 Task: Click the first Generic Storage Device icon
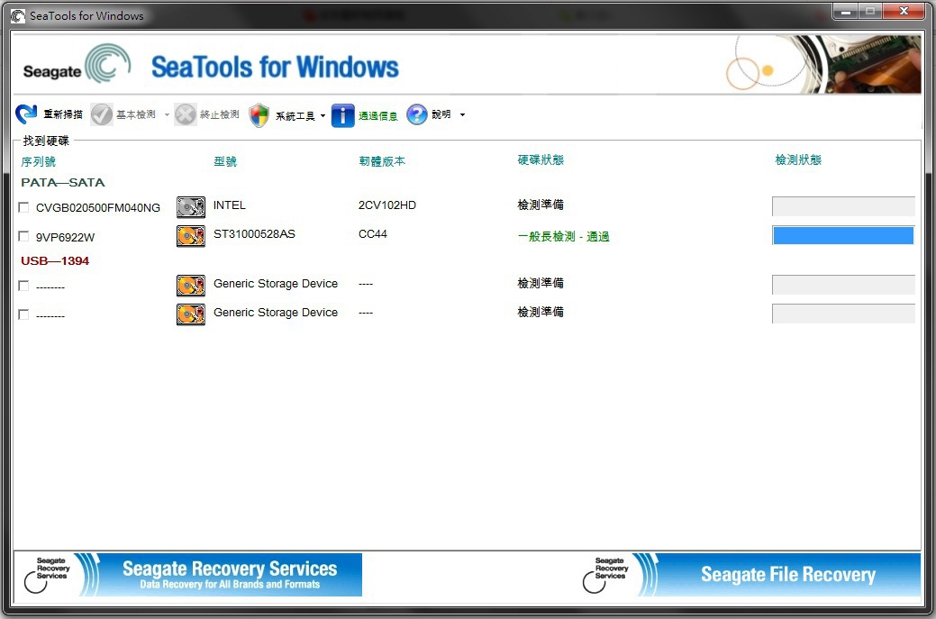coord(190,286)
